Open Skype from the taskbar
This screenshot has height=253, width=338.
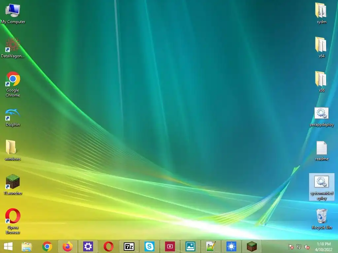coord(150,246)
